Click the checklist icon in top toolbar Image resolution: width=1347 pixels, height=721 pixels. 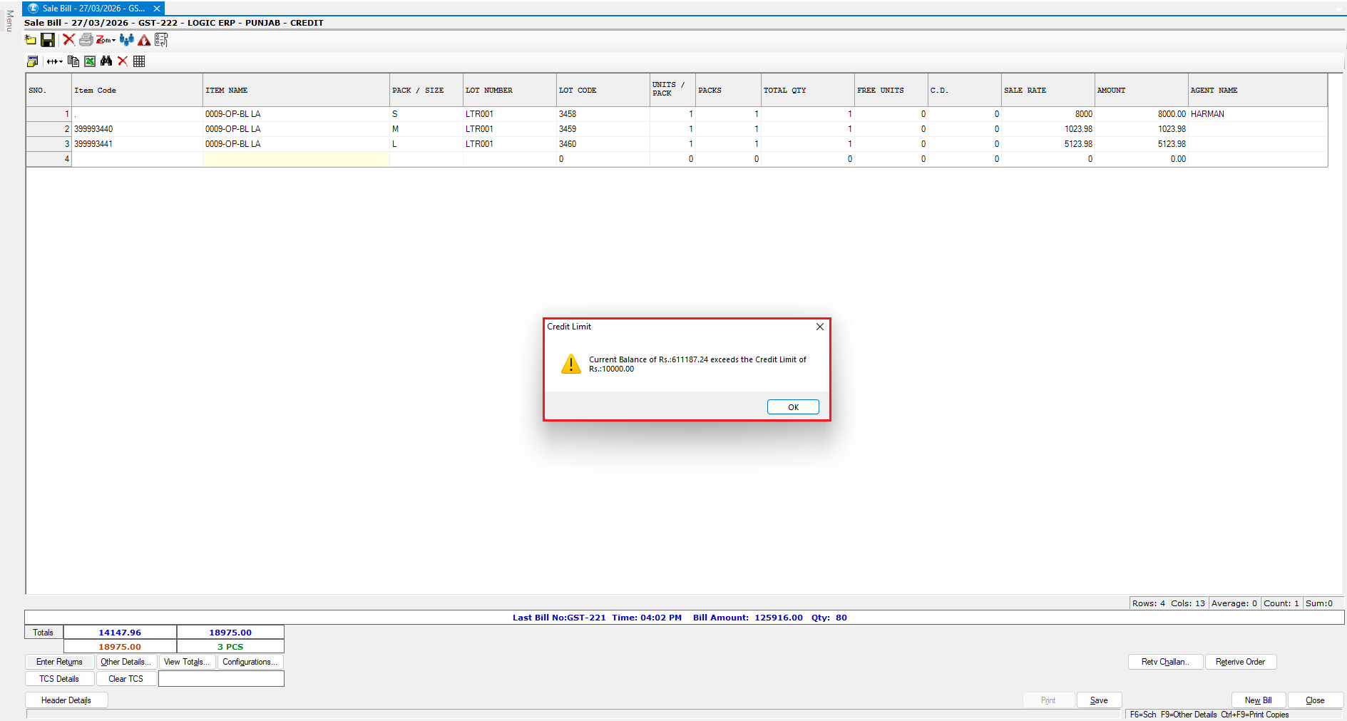161,40
